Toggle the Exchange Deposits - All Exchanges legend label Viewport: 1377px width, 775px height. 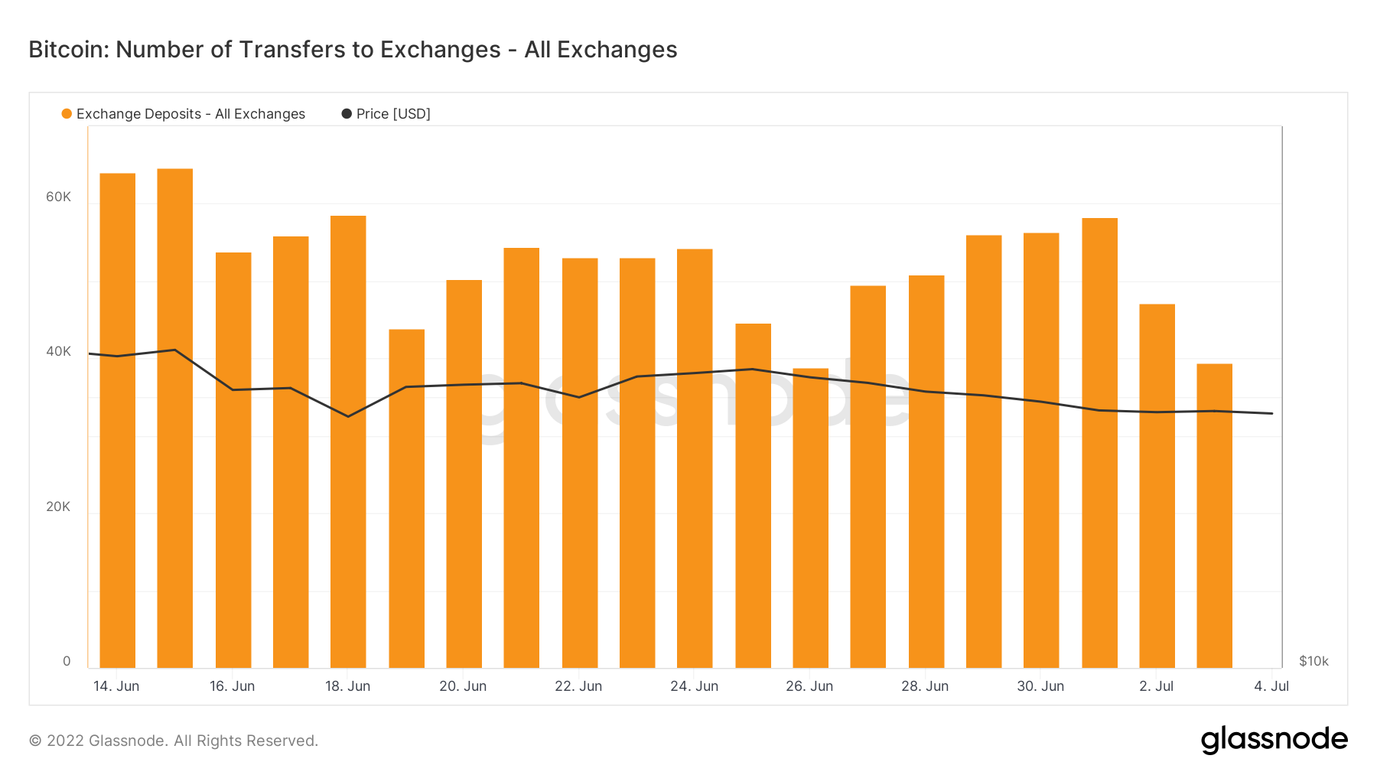tap(190, 114)
